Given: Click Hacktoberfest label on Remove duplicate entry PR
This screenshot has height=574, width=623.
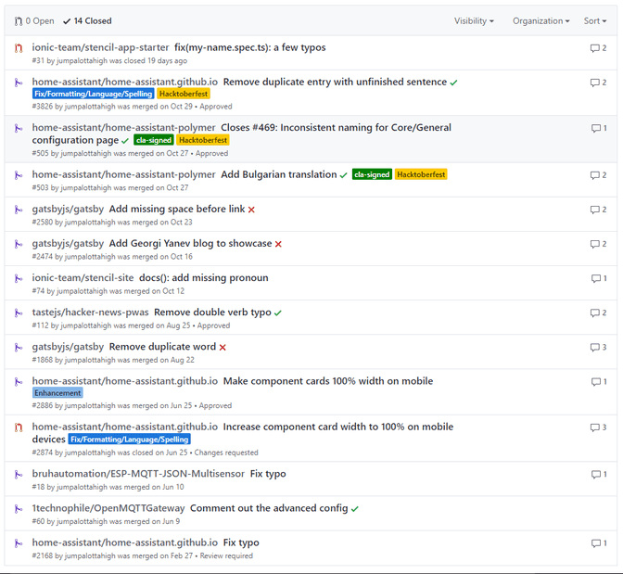Looking at the screenshot, I should [184, 94].
